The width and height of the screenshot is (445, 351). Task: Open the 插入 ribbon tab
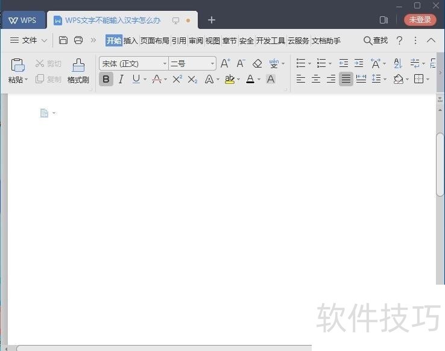click(131, 40)
